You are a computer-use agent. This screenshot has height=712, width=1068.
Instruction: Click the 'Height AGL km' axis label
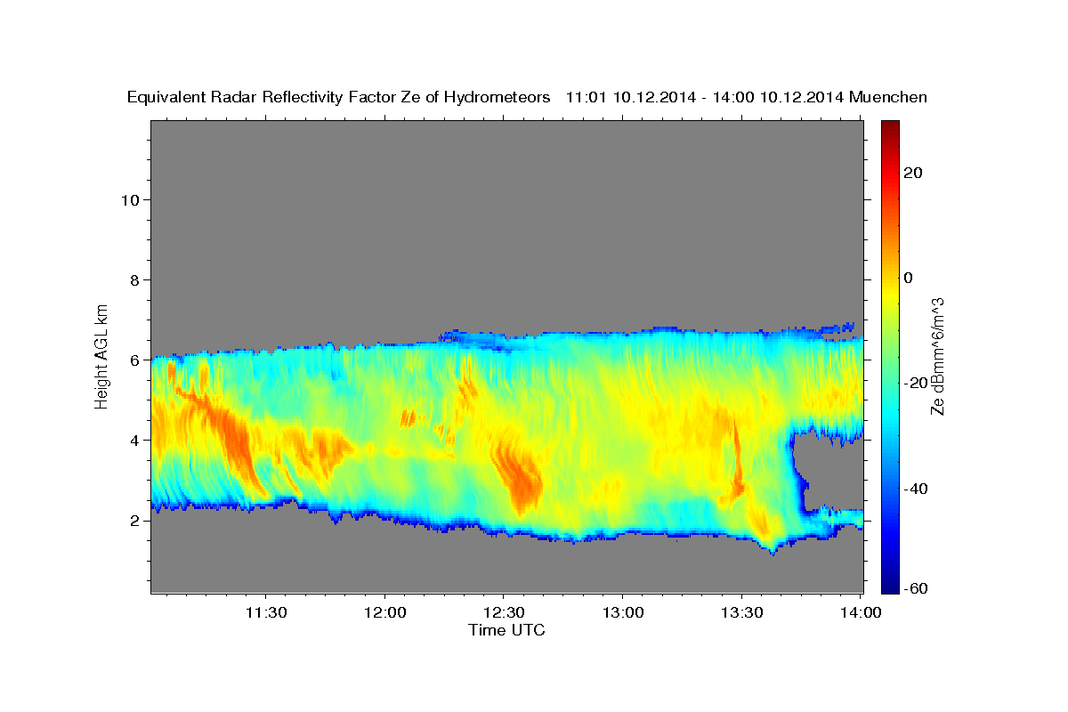click(x=101, y=355)
